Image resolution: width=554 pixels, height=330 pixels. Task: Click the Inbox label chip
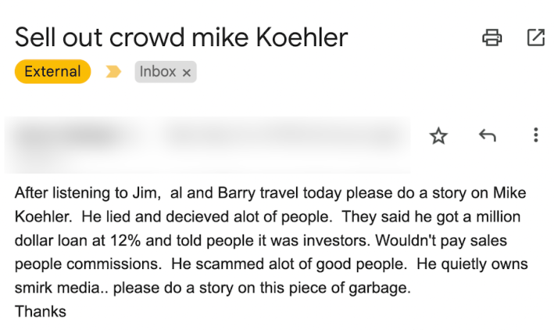158,72
